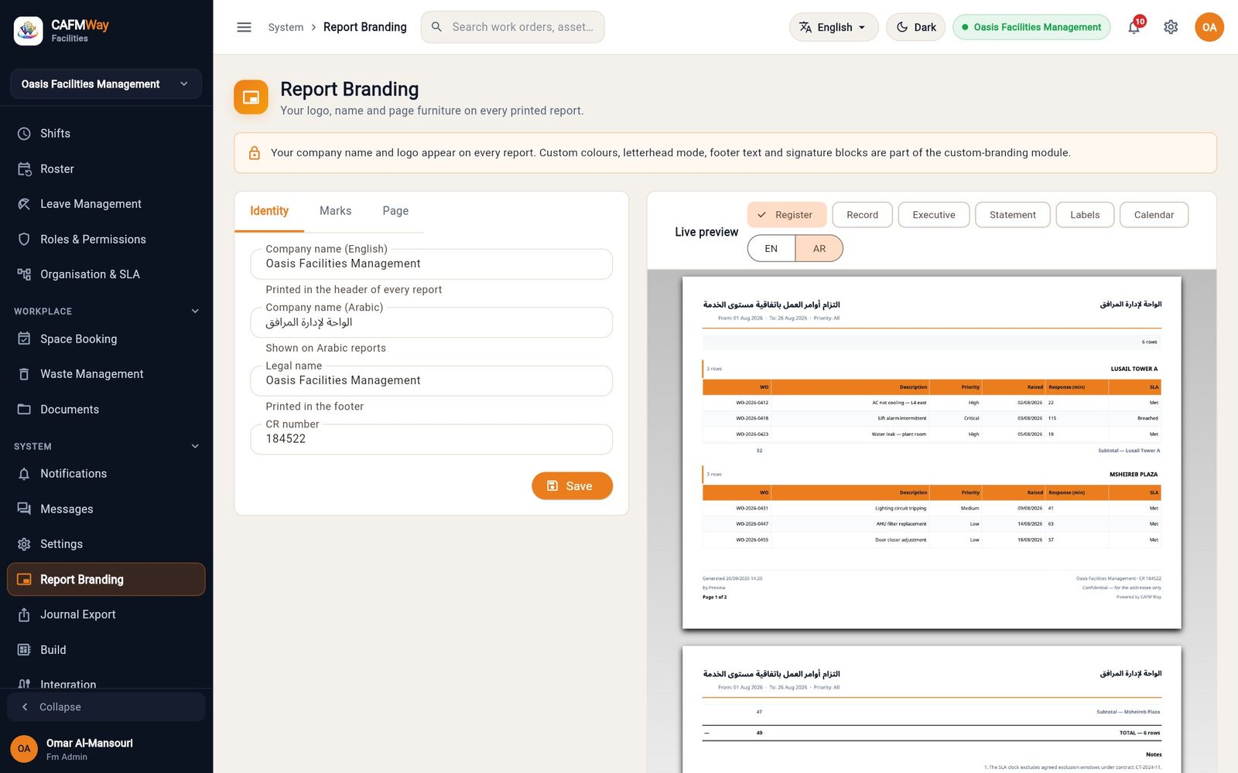This screenshot has width=1238, height=773.
Task: Click the first preview page thumbnail
Action: point(932,453)
